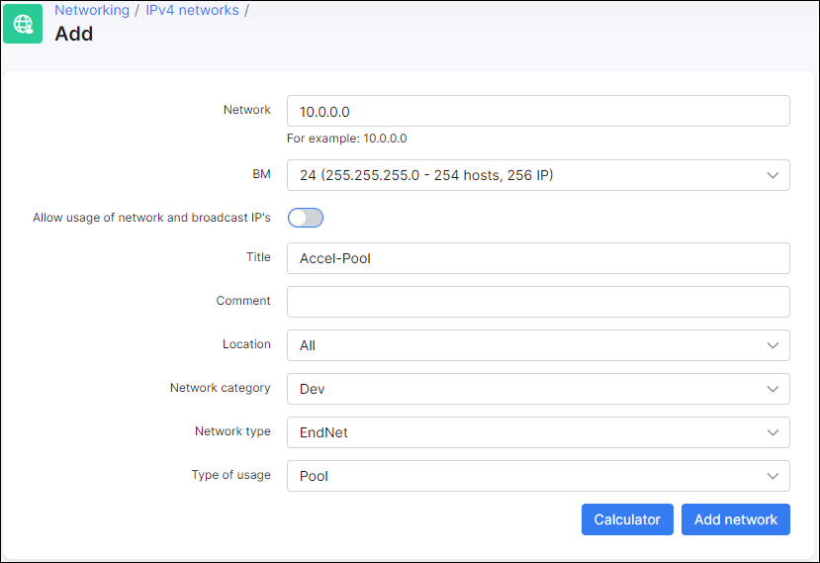820x563 pixels.
Task: Open the Type of usage dropdown
Action: pos(538,476)
